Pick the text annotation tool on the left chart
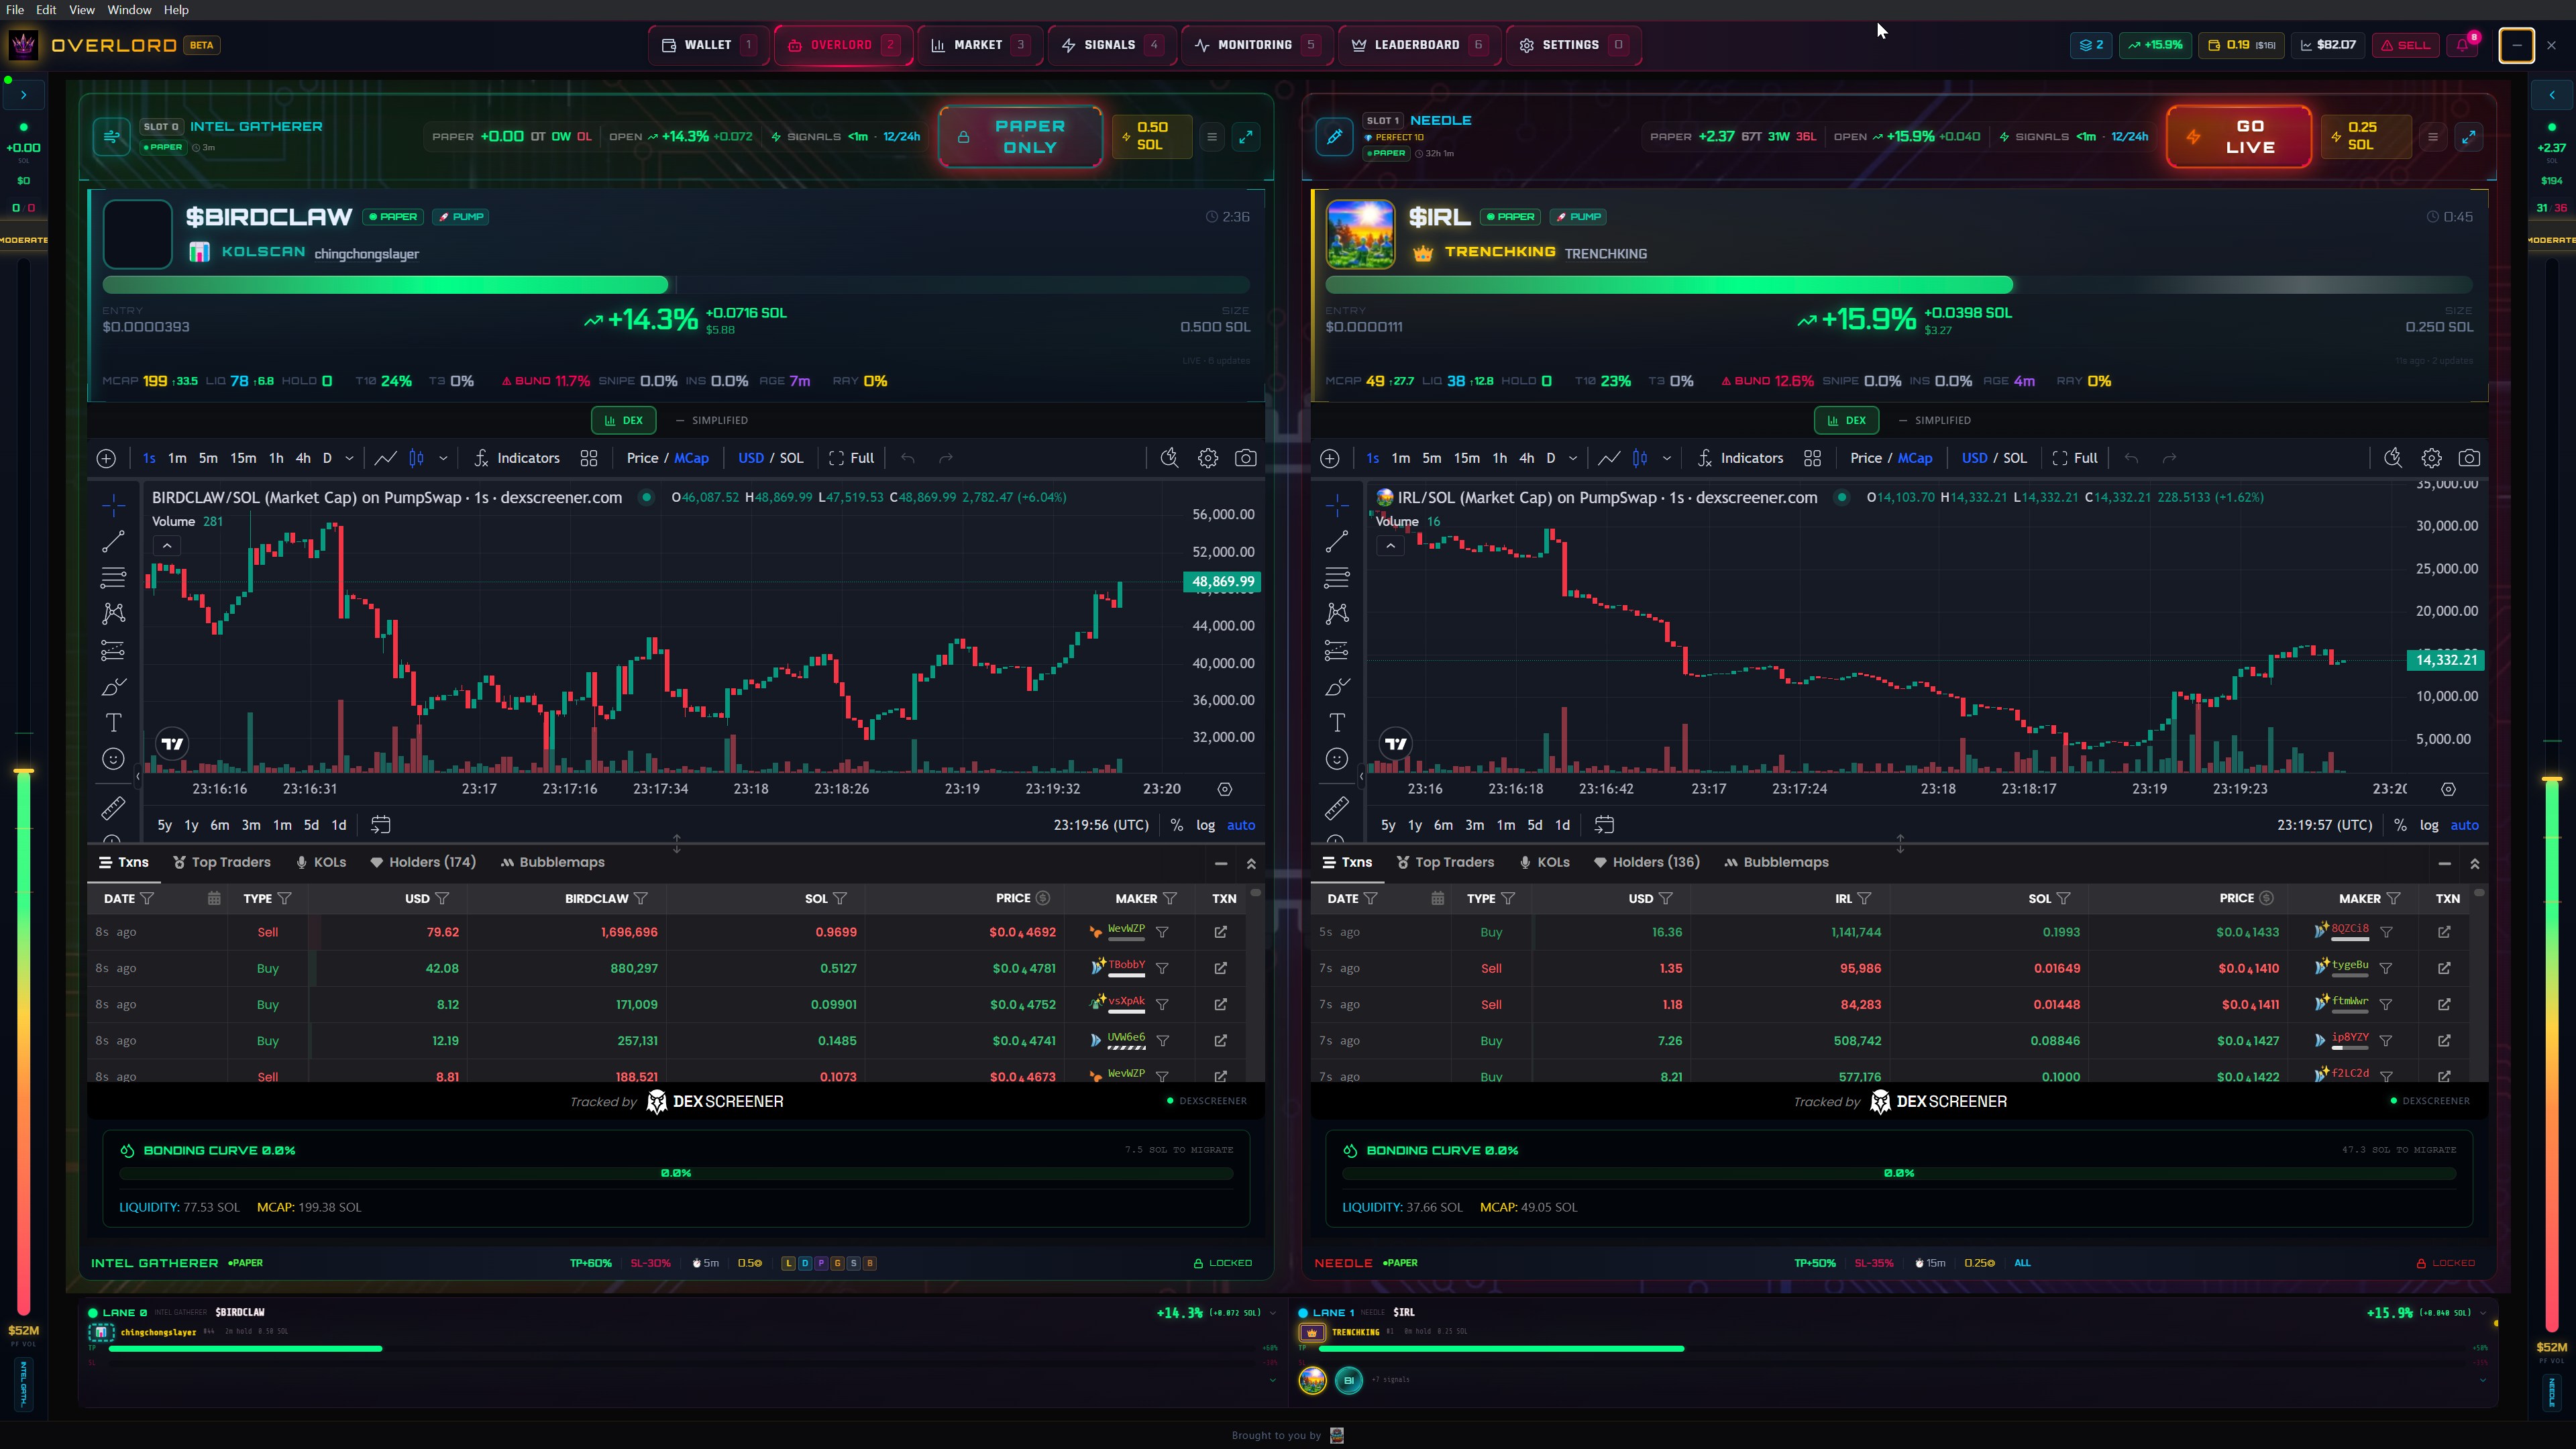 [113, 721]
